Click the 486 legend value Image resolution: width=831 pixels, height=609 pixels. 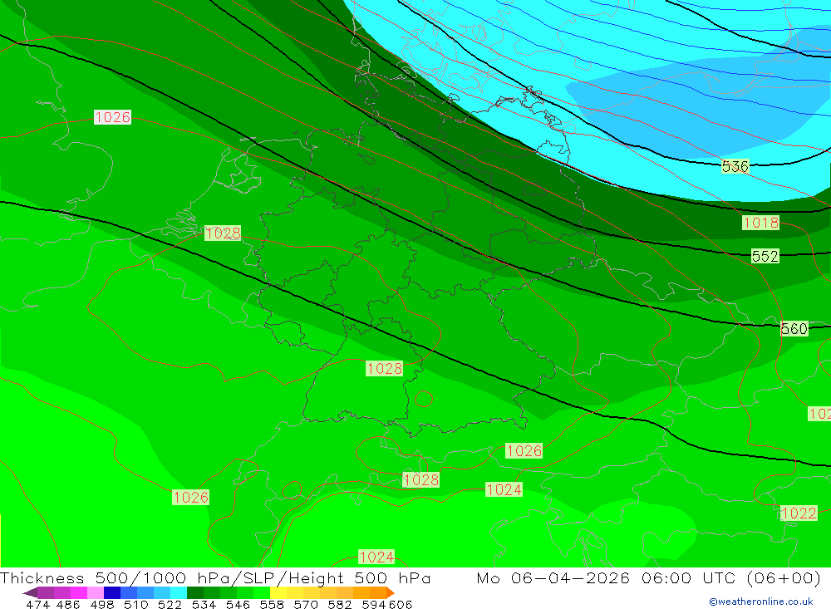(x=68, y=605)
